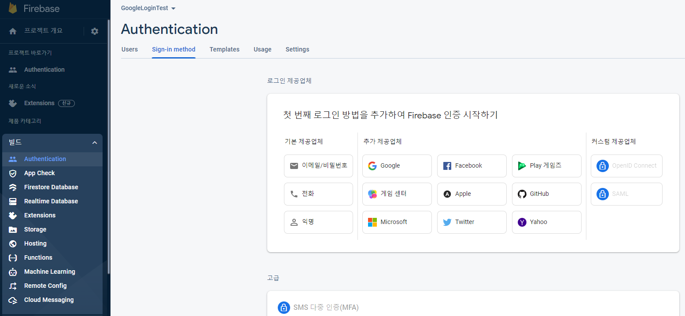Choose the 익명 anonymous provider

(x=318, y=222)
